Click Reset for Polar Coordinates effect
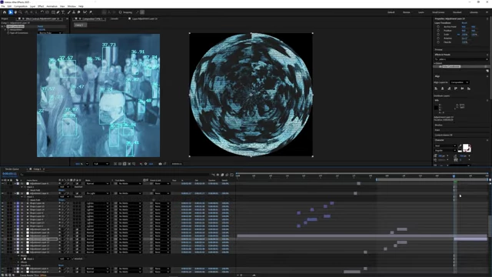 coord(40,26)
